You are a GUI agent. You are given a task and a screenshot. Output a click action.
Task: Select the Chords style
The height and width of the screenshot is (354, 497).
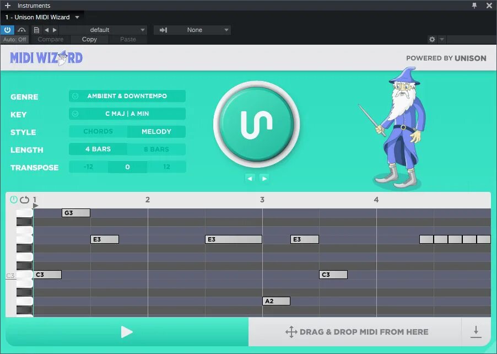point(98,131)
